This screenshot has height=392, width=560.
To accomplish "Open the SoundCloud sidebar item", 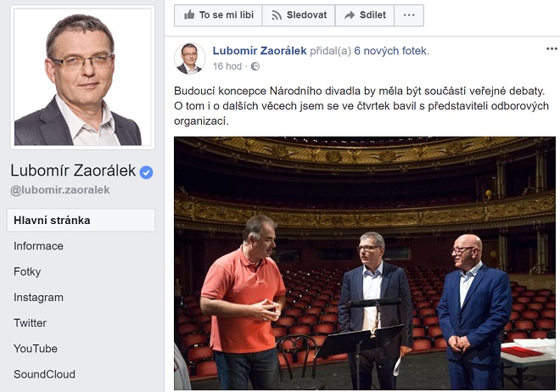I will tap(44, 374).
